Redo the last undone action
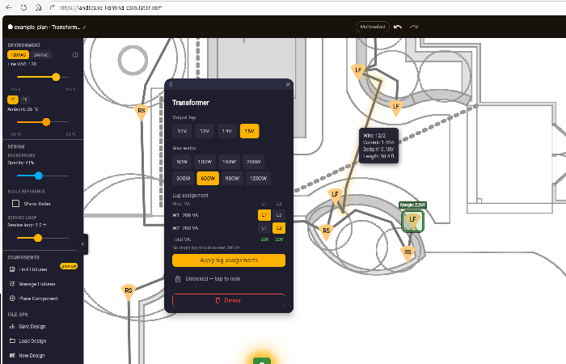 click(414, 27)
